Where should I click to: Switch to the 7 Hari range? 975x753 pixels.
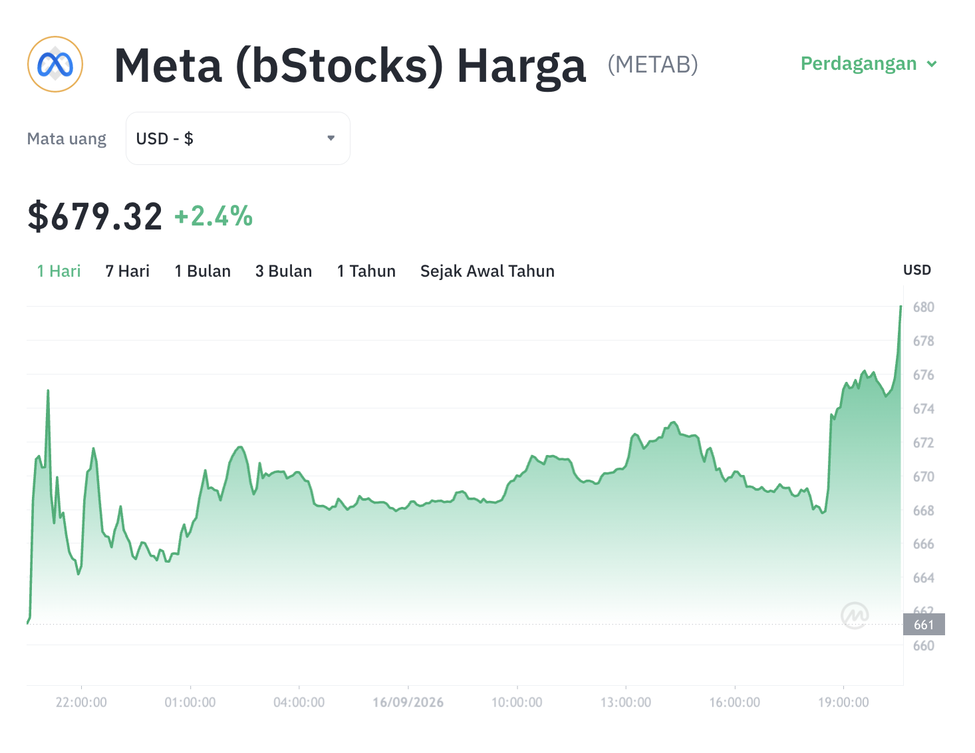tap(128, 271)
